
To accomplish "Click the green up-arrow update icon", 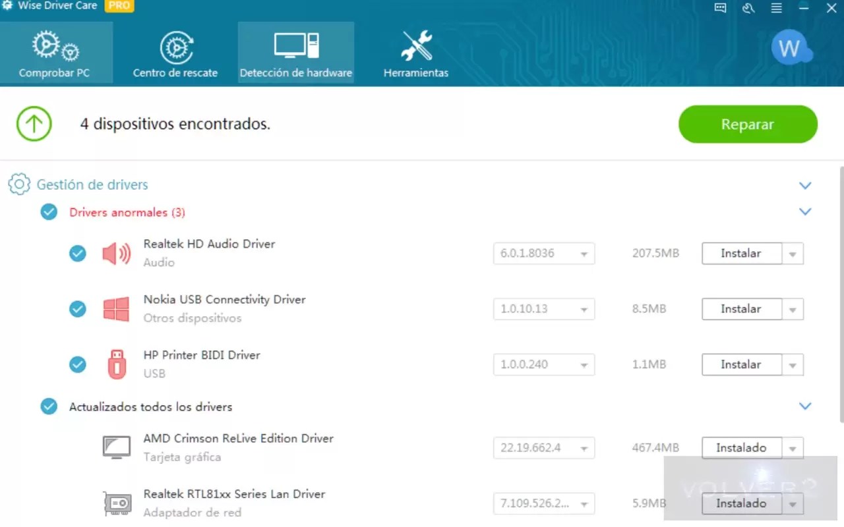I will pyautogui.click(x=34, y=124).
